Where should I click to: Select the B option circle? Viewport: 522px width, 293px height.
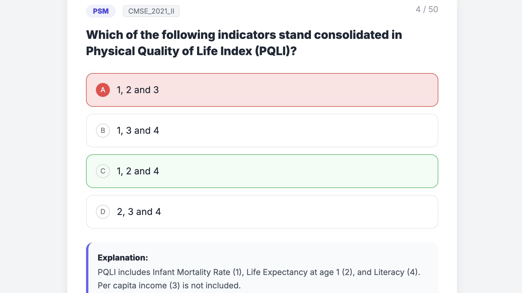click(x=103, y=131)
